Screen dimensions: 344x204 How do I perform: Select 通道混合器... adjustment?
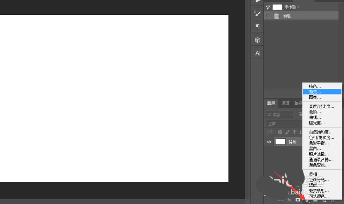click(322, 160)
